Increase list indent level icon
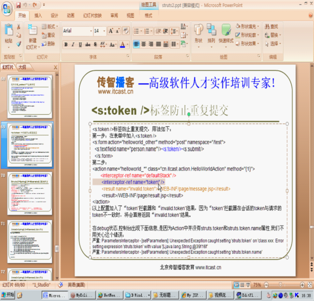314x301 pixels. [165, 31]
